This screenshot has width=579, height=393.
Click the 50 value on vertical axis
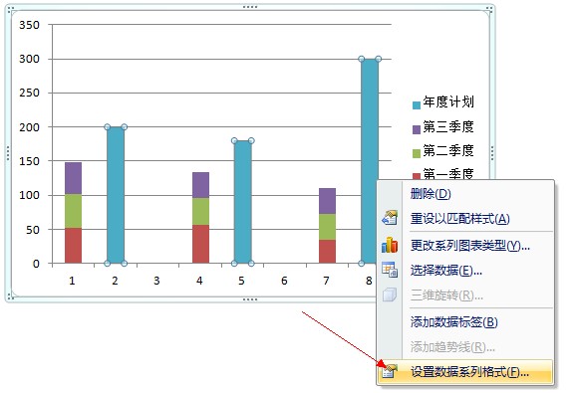click(x=33, y=230)
